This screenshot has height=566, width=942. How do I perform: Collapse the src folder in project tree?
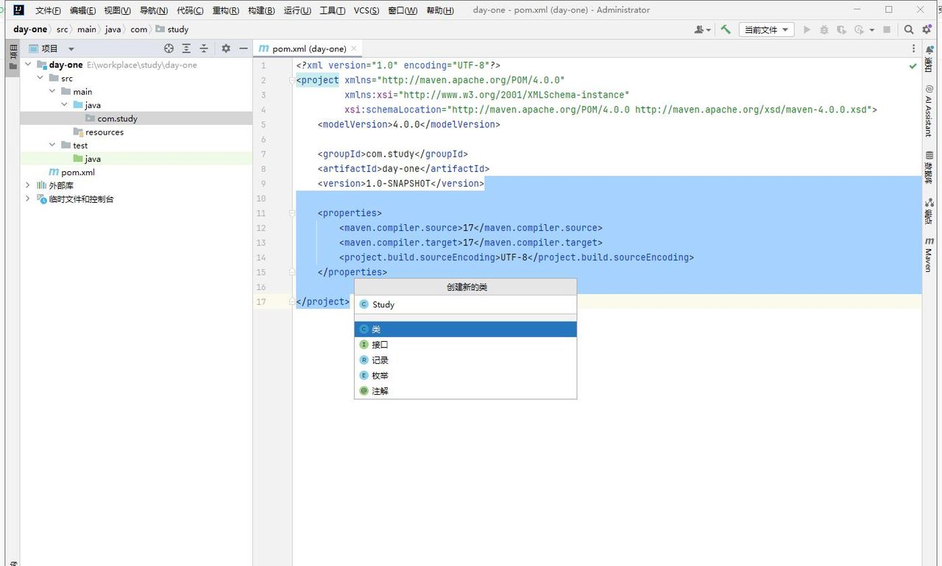(40, 78)
